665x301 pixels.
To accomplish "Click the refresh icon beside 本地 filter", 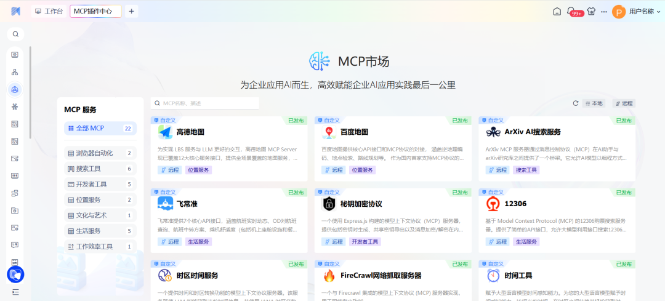I will (576, 103).
